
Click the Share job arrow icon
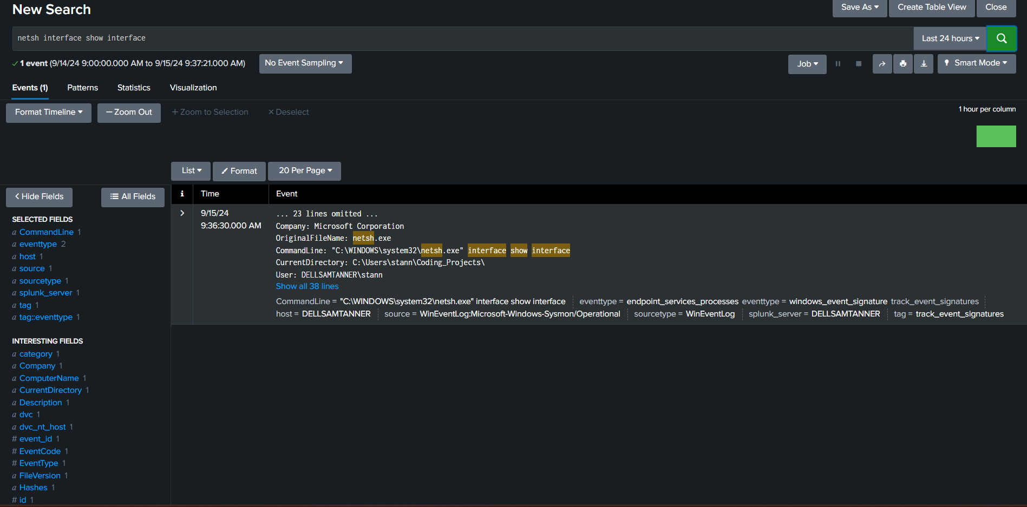tap(882, 64)
